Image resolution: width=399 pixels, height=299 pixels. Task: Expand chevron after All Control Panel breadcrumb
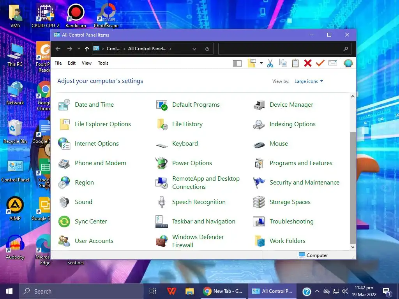pyautogui.click(x=170, y=49)
